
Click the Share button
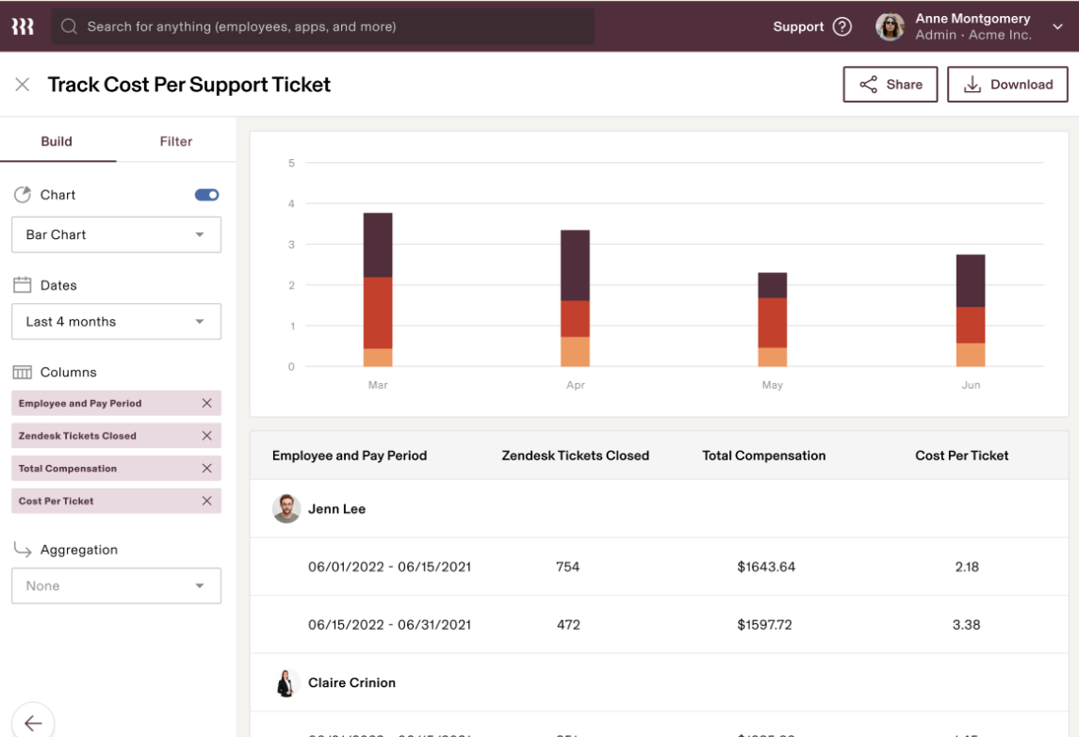pos(890,84)
